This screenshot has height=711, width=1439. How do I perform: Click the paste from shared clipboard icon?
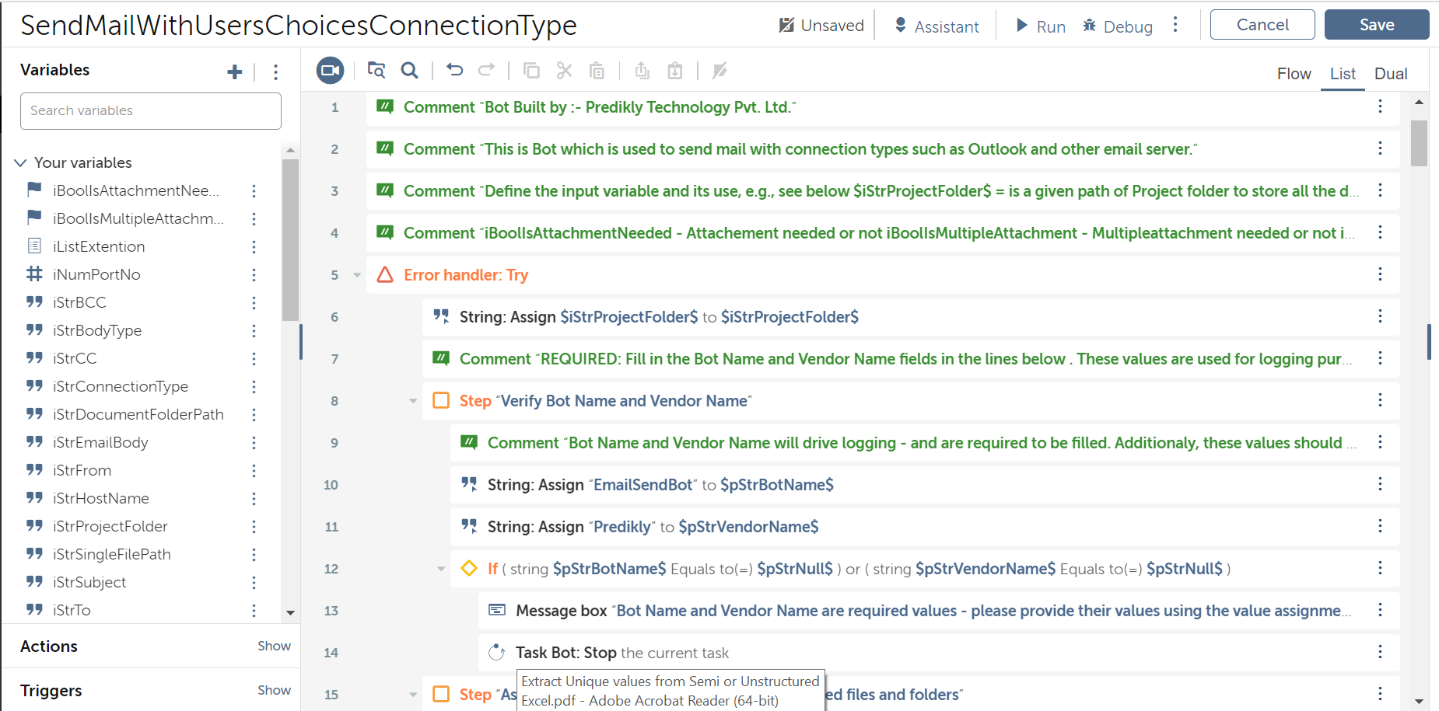(x=675, y=71)
